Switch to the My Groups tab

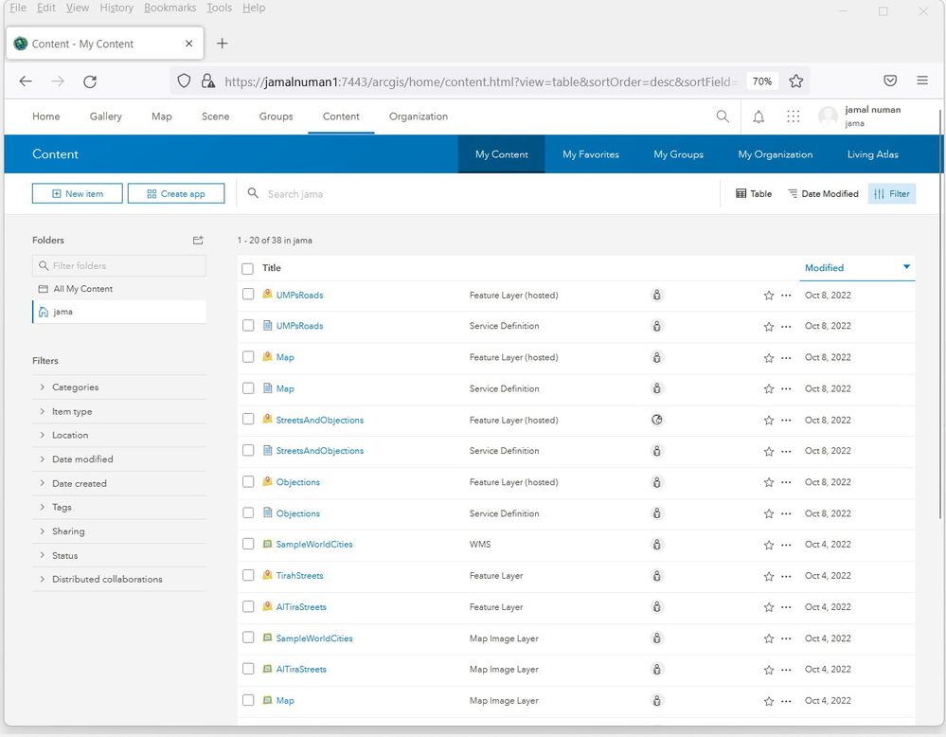(679, 154)
